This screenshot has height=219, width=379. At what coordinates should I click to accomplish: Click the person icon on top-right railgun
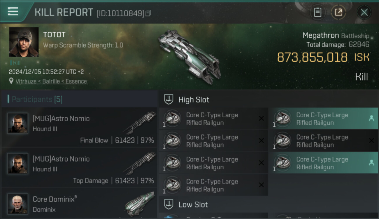371,119
